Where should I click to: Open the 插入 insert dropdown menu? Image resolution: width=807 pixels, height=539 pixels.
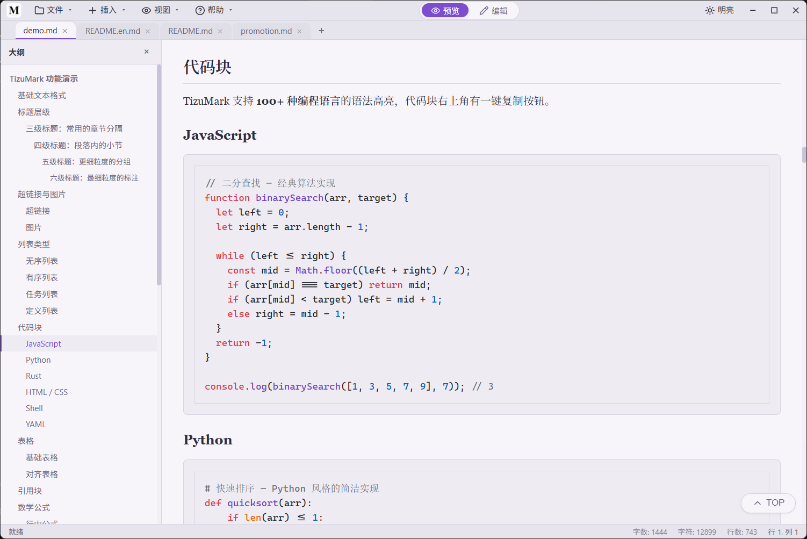click(107, 10)
